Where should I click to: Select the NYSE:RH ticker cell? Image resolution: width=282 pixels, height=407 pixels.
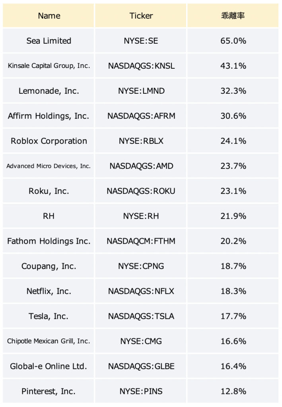141,216
